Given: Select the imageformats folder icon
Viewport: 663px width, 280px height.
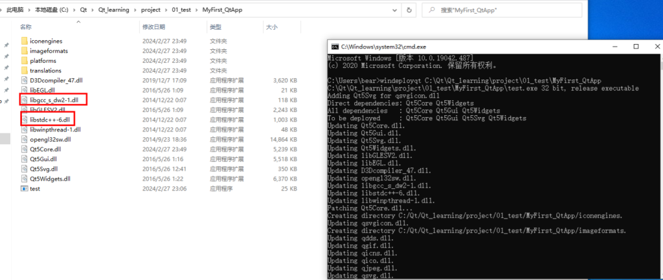Looking at the screenshot, I should click(x=25, y=51).
